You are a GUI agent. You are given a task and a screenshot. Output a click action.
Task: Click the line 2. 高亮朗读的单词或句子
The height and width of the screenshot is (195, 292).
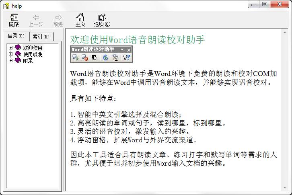pyautogui.click(x=148, y=123)
